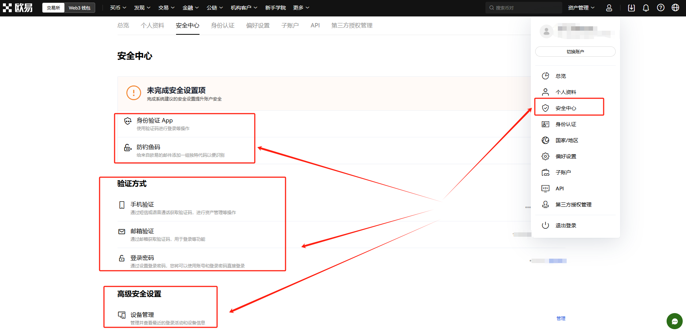Viewport: 686px width, 331px height.
Task: Click the globe language icon
Action: tap(675, 7)
